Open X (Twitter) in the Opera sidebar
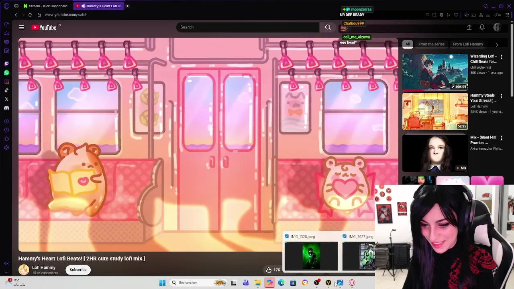The height and width of the screenshot is (289, 514). 6,99
